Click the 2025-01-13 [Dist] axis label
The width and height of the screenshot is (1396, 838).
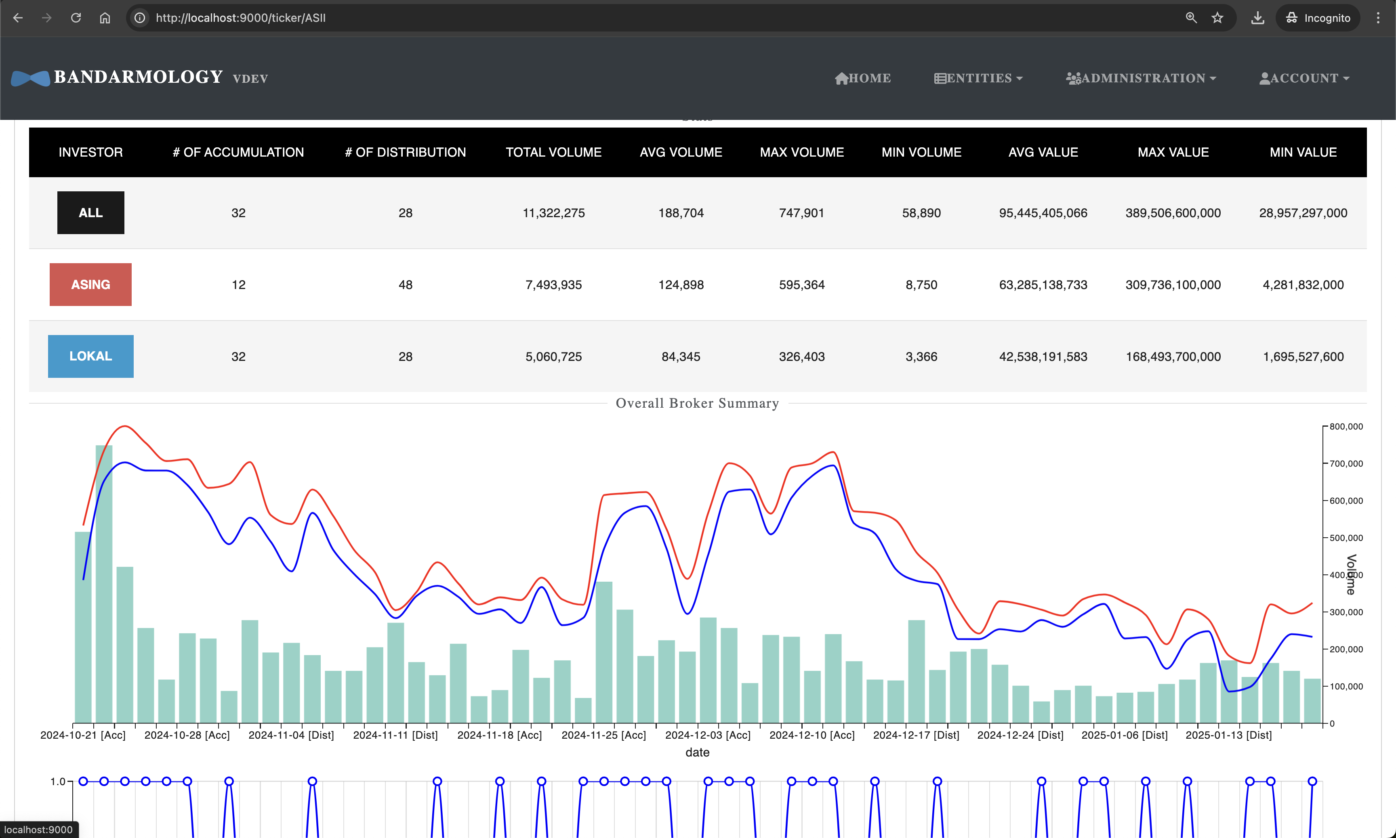tap(1228, 735)
